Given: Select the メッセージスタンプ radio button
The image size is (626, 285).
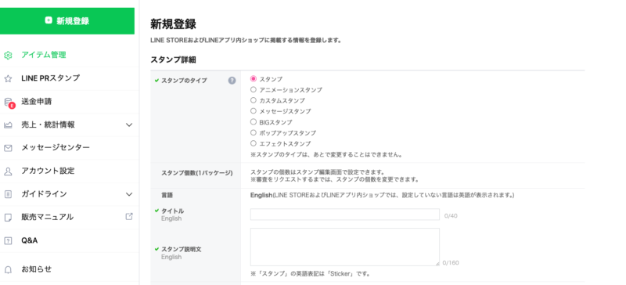Looking at the screenshot, I should point(253,111).
